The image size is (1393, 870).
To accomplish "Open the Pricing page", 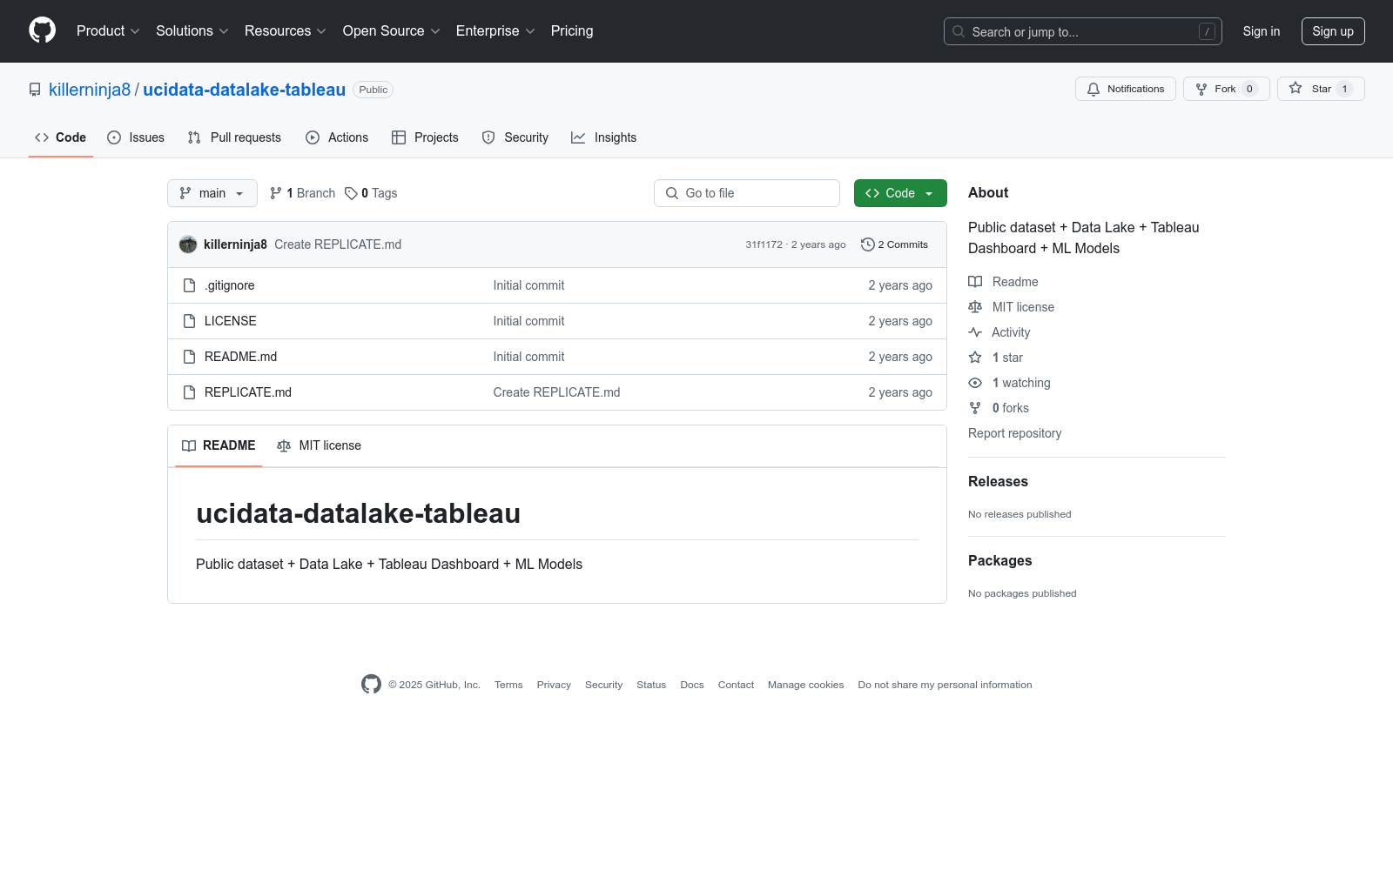I will point(572,31).
